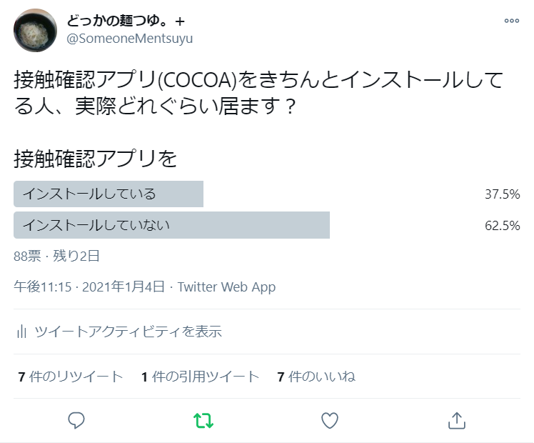
Task: Click the Twitter Web App source link
Action: tap(226, 287)
